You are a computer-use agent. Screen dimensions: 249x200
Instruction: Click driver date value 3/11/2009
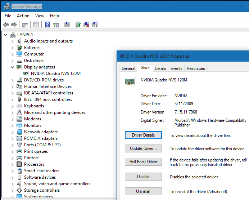[184, 104]
